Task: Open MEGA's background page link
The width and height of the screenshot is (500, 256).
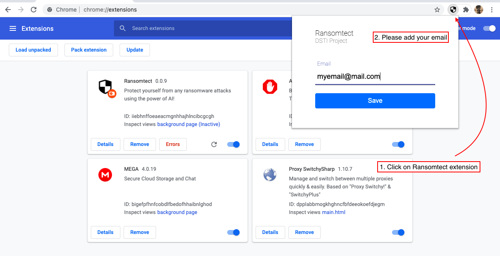Action: coord(177,212)
